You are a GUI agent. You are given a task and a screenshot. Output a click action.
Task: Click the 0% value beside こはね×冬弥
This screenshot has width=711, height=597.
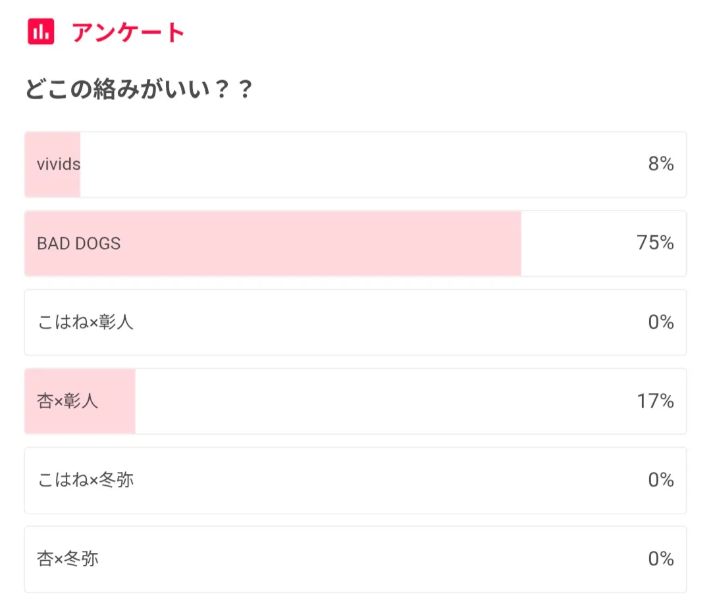(661, 480)
